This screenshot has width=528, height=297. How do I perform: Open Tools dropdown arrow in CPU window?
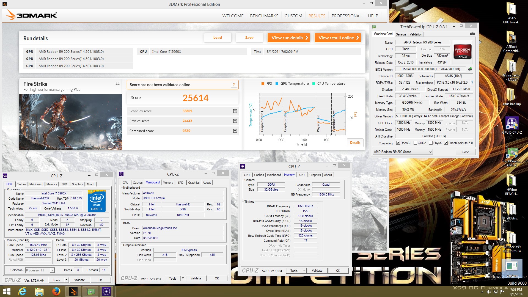point(66,280)
